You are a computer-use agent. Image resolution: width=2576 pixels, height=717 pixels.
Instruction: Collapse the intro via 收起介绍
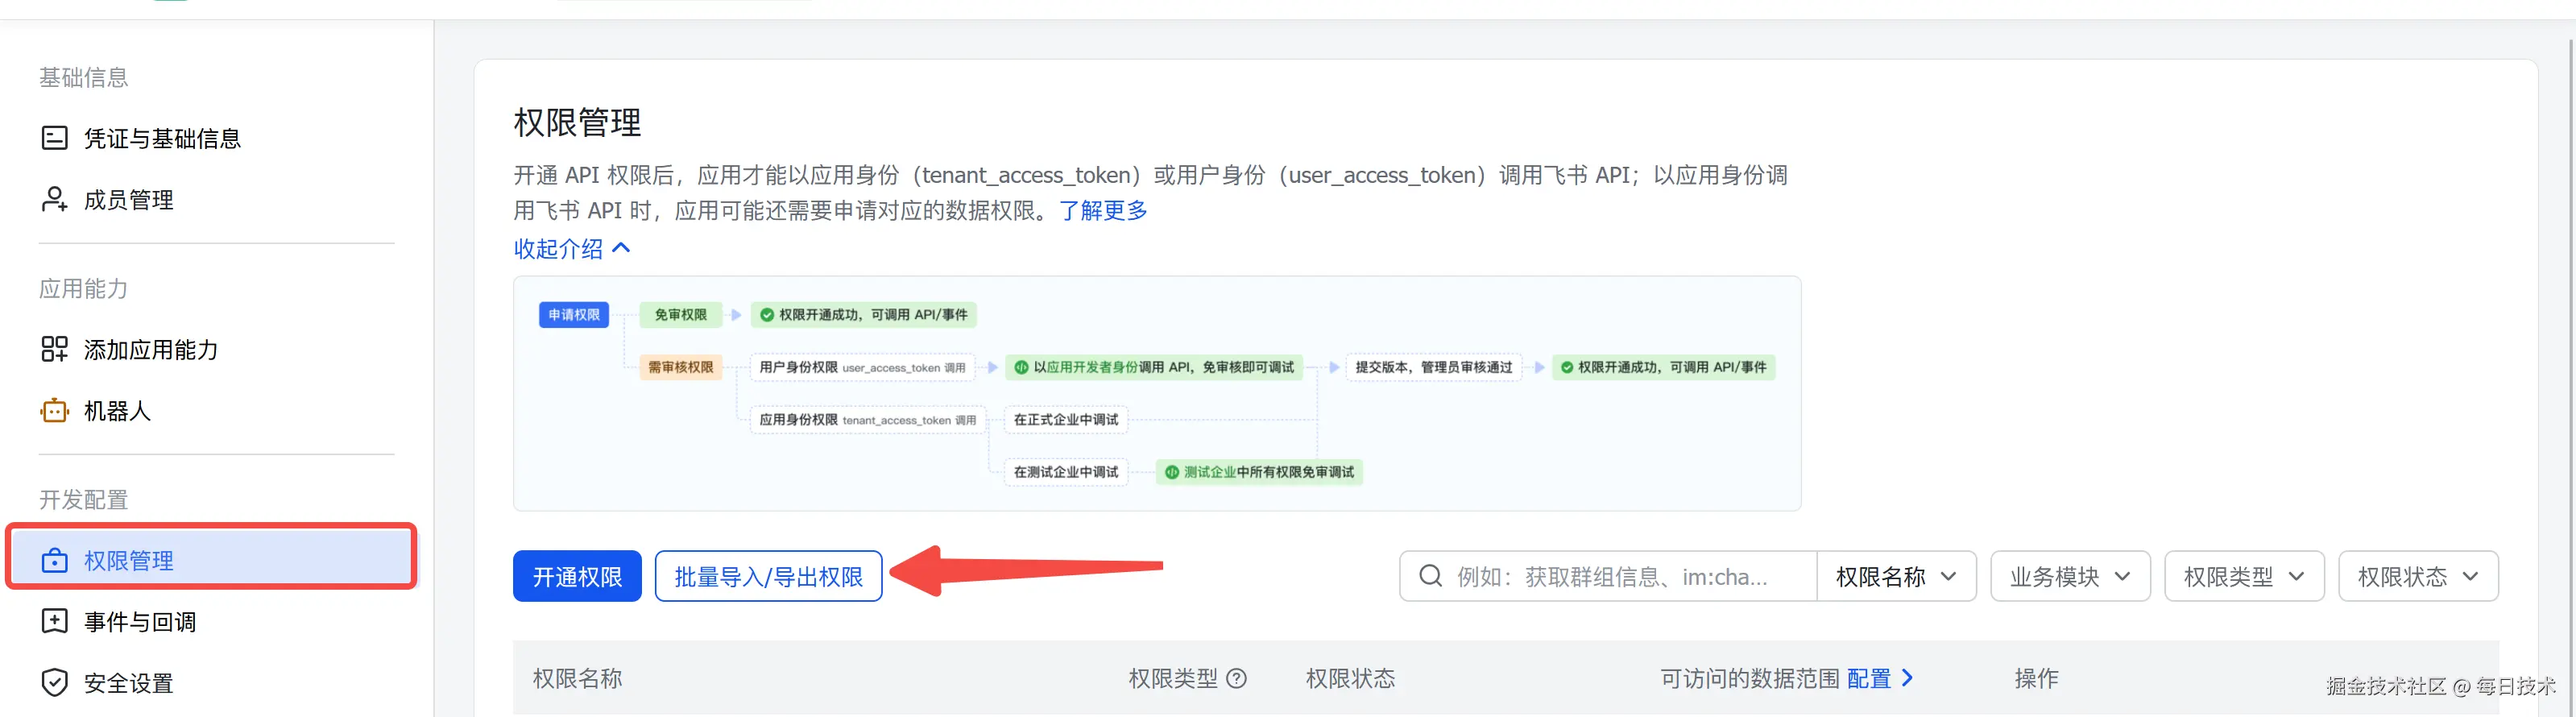572,248
